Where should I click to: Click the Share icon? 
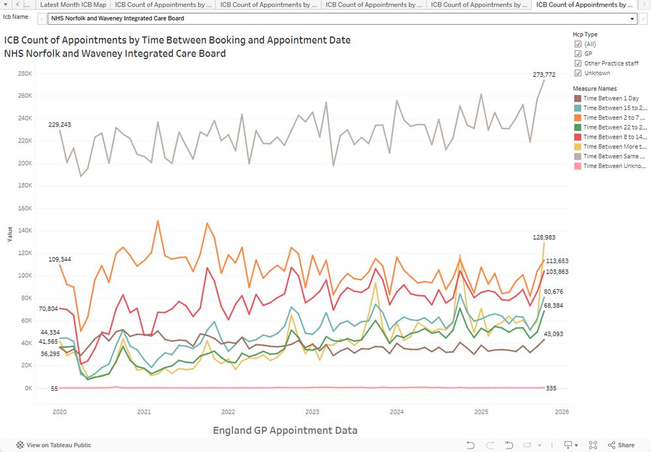pyautogui.click(x=611, y=445)
